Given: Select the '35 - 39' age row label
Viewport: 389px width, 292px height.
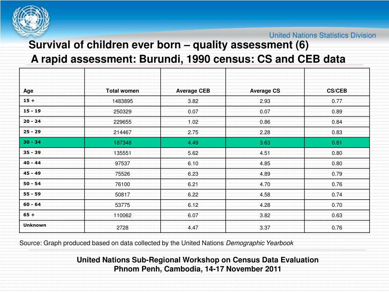Looking at the screenshot, I should click(32, 153).
